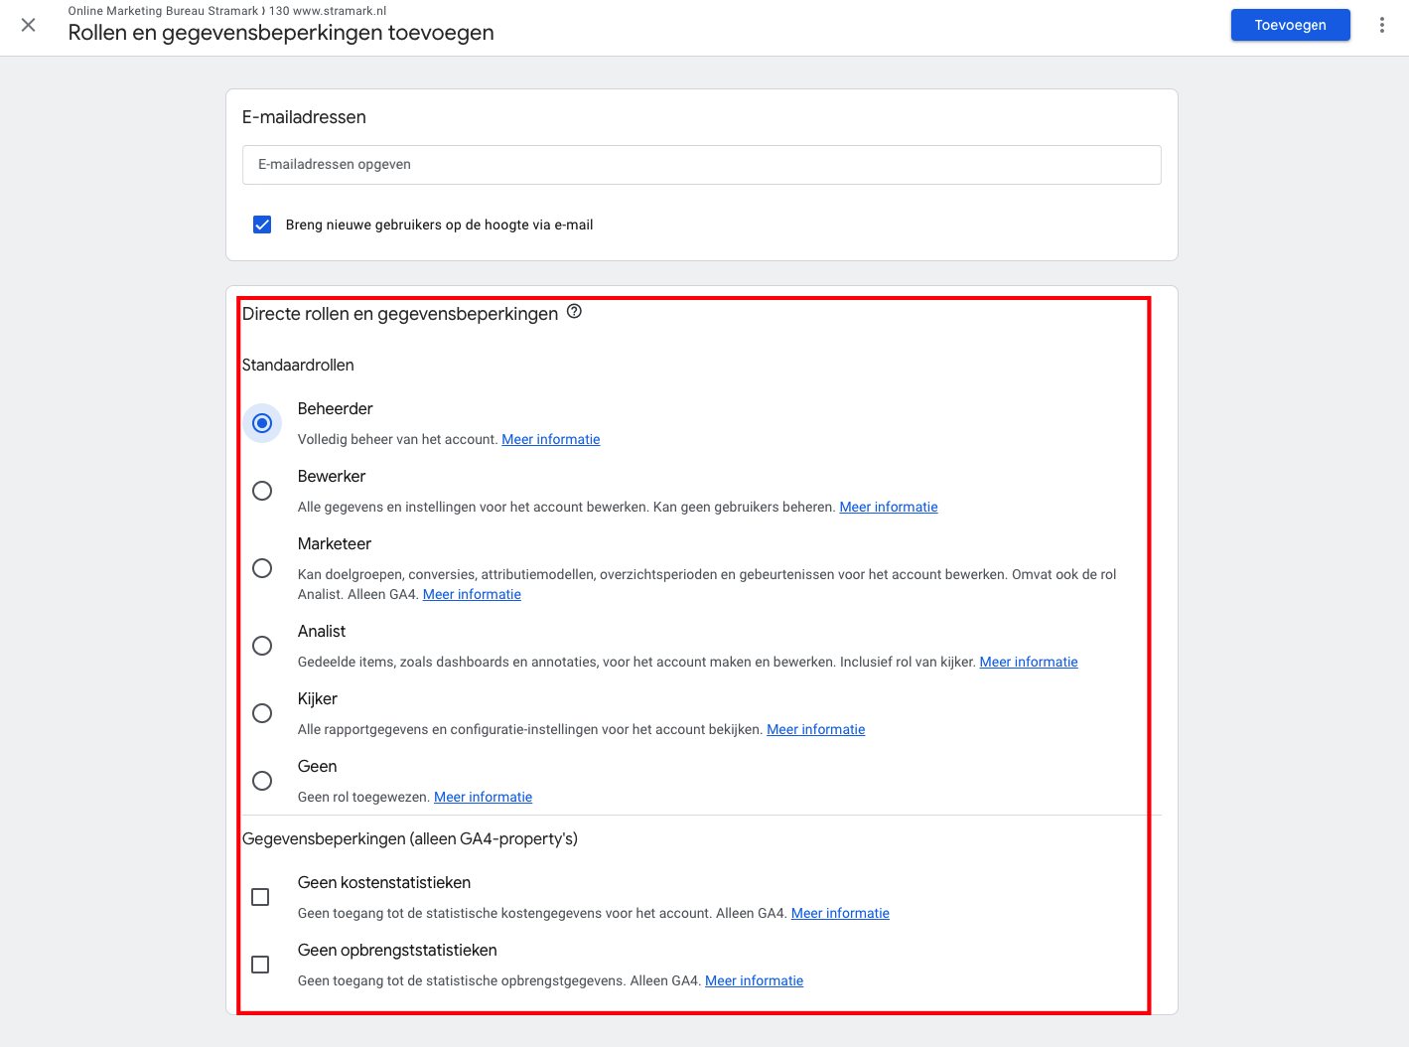Uncheck the notify new users by email checkbox
This screenshot has width=1409, height=1047.
(262, 224)
